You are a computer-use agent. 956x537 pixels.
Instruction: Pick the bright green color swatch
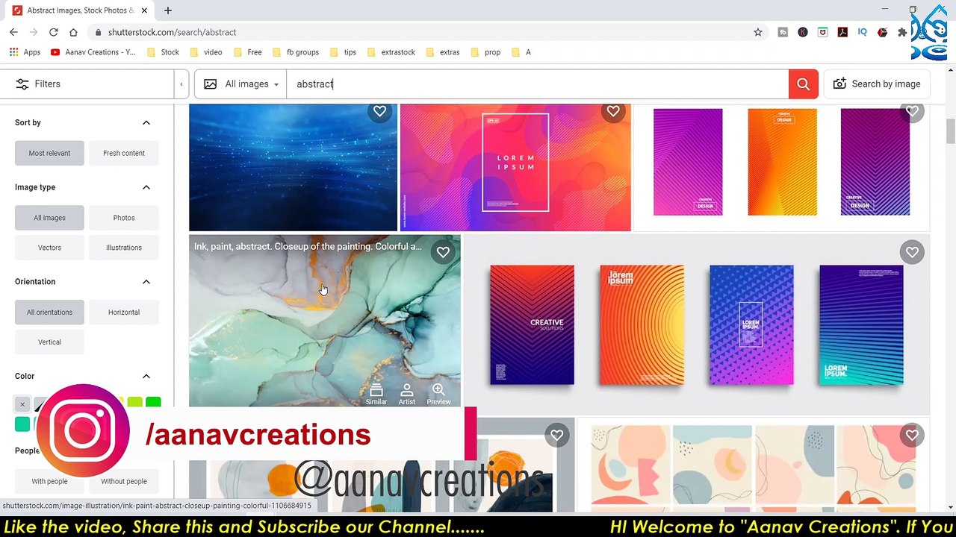click(153, 404)
